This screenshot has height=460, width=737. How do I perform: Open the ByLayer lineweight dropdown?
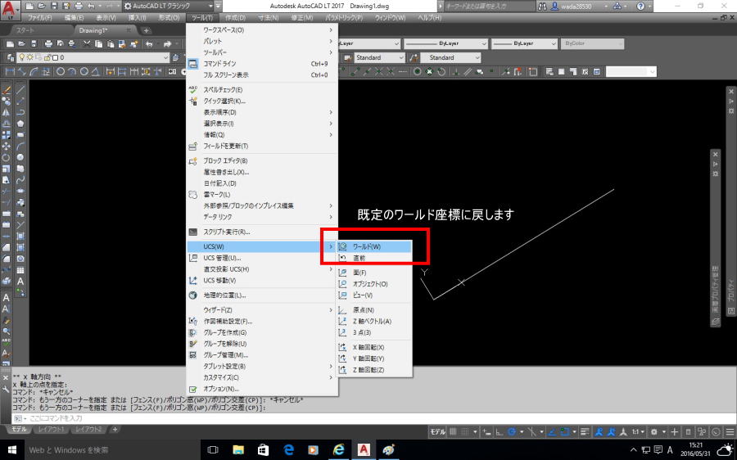pos(525,43)
